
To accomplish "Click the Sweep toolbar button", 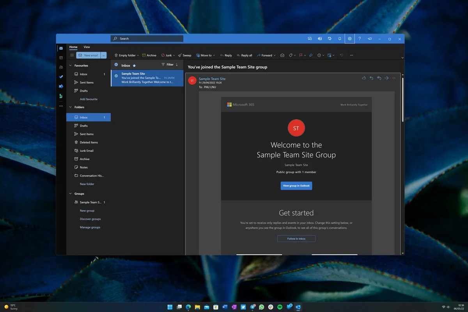I will pos(184,55).
